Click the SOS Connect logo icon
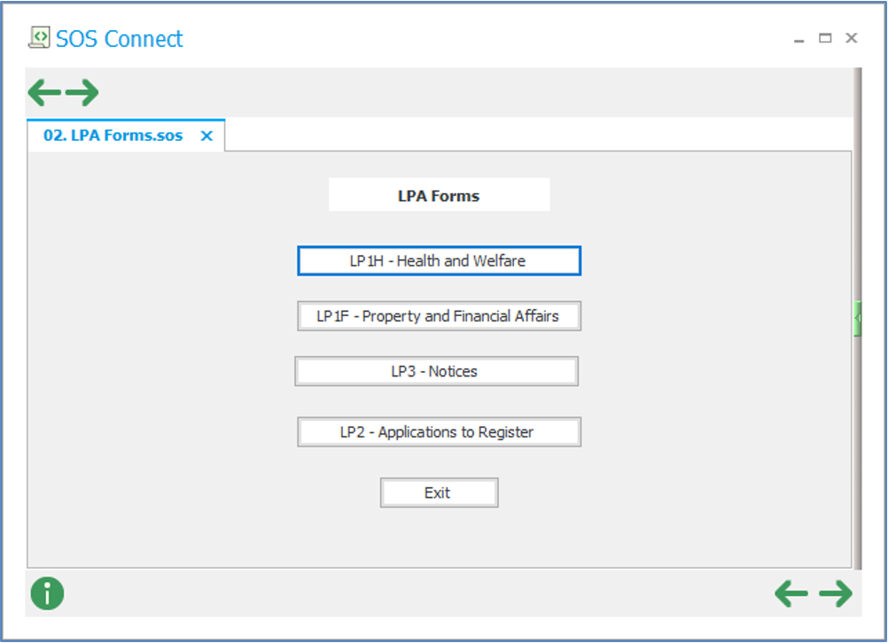The image size is (888, 643). click(x=39, y=37)
